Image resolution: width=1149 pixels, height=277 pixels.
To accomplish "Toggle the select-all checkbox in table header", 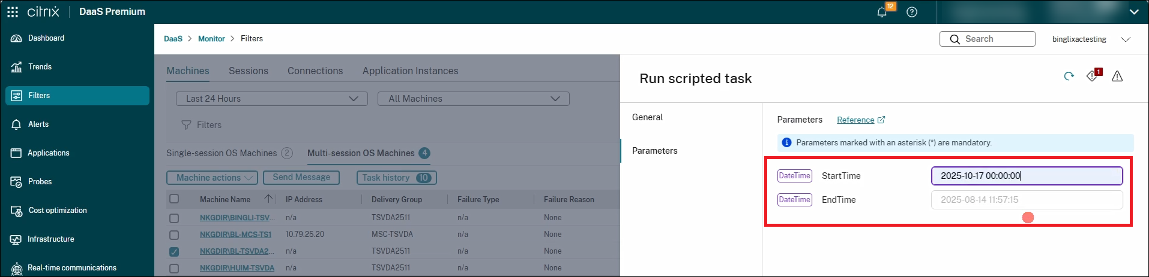I will click(x=174, y=199).
